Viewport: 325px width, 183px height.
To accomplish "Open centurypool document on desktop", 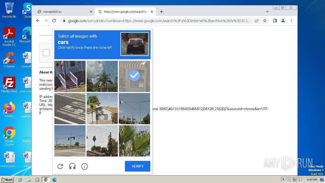I will tap(9, 160).
